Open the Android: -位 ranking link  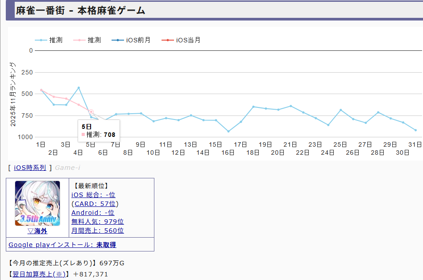(93, 213)
